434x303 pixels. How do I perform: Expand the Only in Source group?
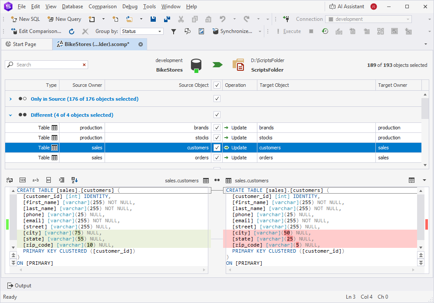(x=10, y=99)
